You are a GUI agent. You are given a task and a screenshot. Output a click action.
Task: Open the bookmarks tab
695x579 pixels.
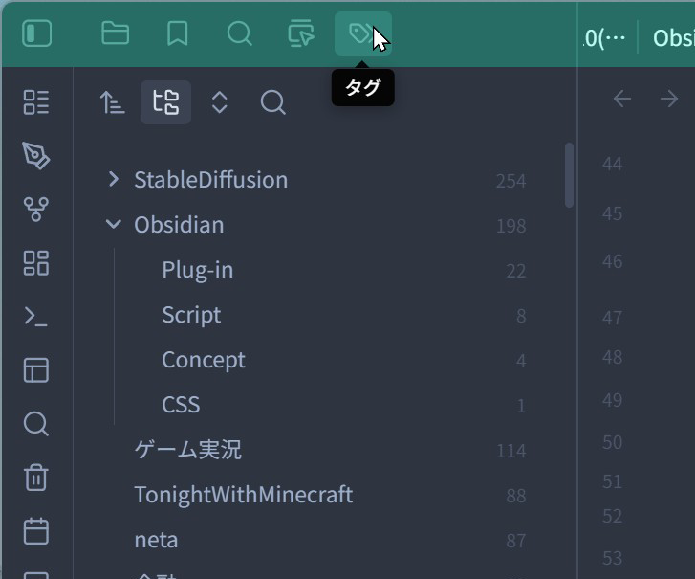pyautogui.click(x=177, y=34)
